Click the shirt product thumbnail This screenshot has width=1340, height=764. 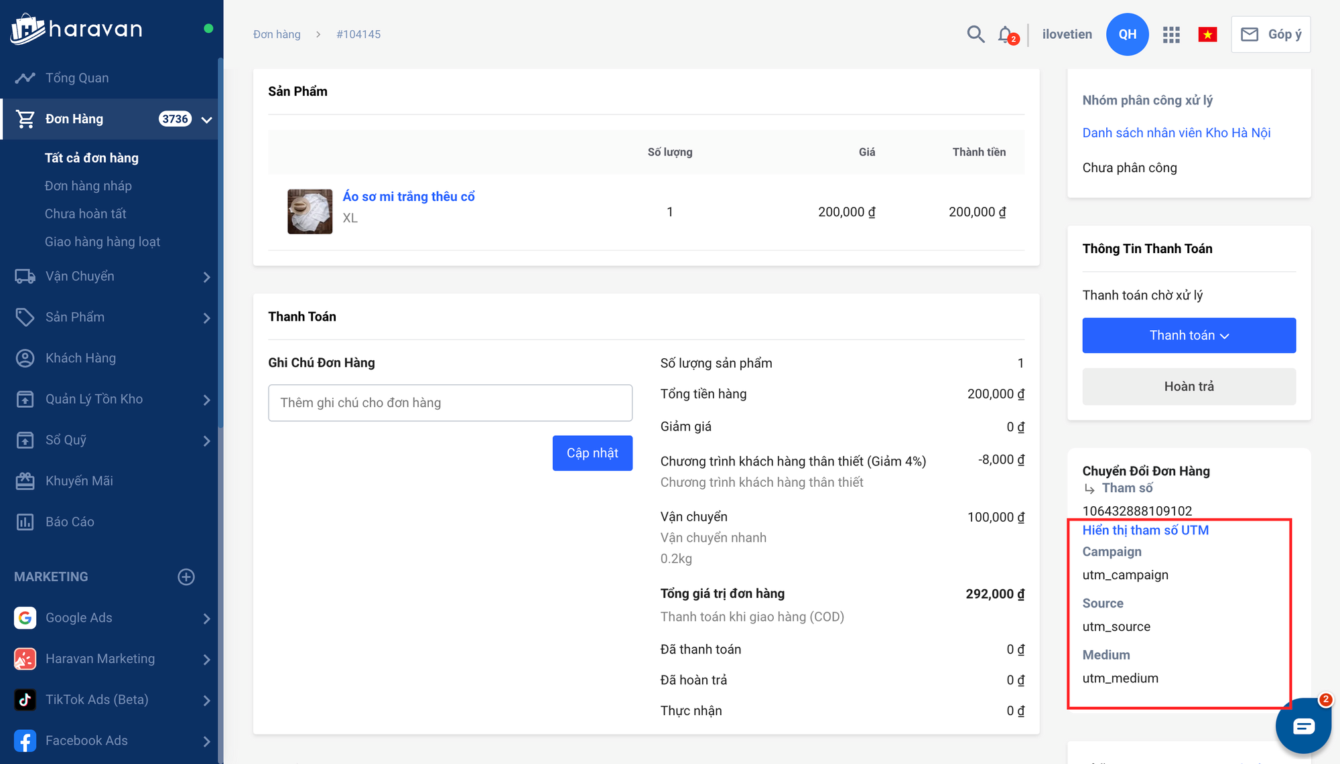click(310, 212)
